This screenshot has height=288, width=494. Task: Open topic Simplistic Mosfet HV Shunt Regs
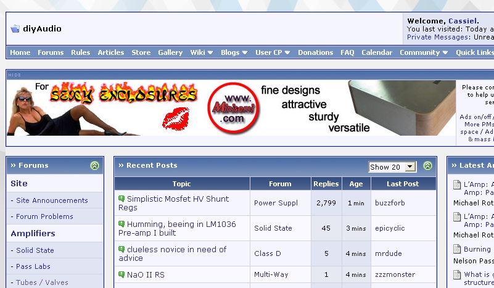pyautogui.click(x=173, y=204)
